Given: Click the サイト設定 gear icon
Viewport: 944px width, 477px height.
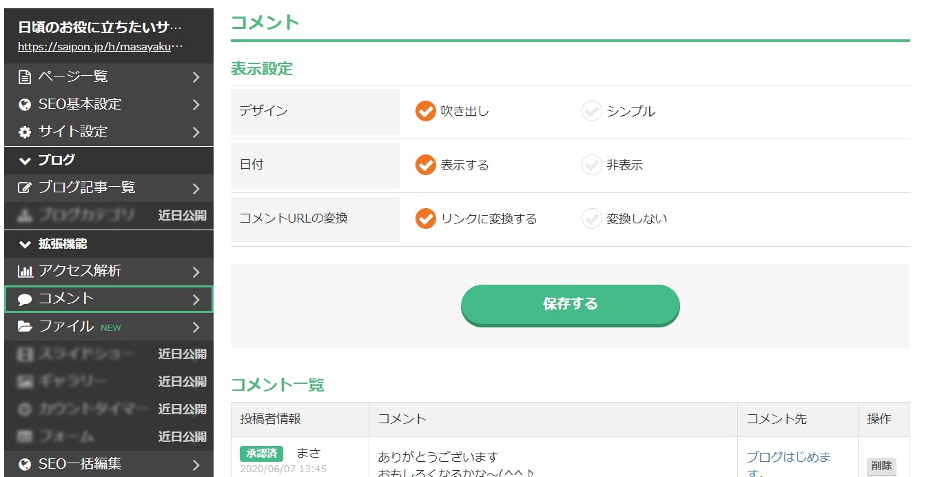Looking at the screenshot, I should point(25,132).
